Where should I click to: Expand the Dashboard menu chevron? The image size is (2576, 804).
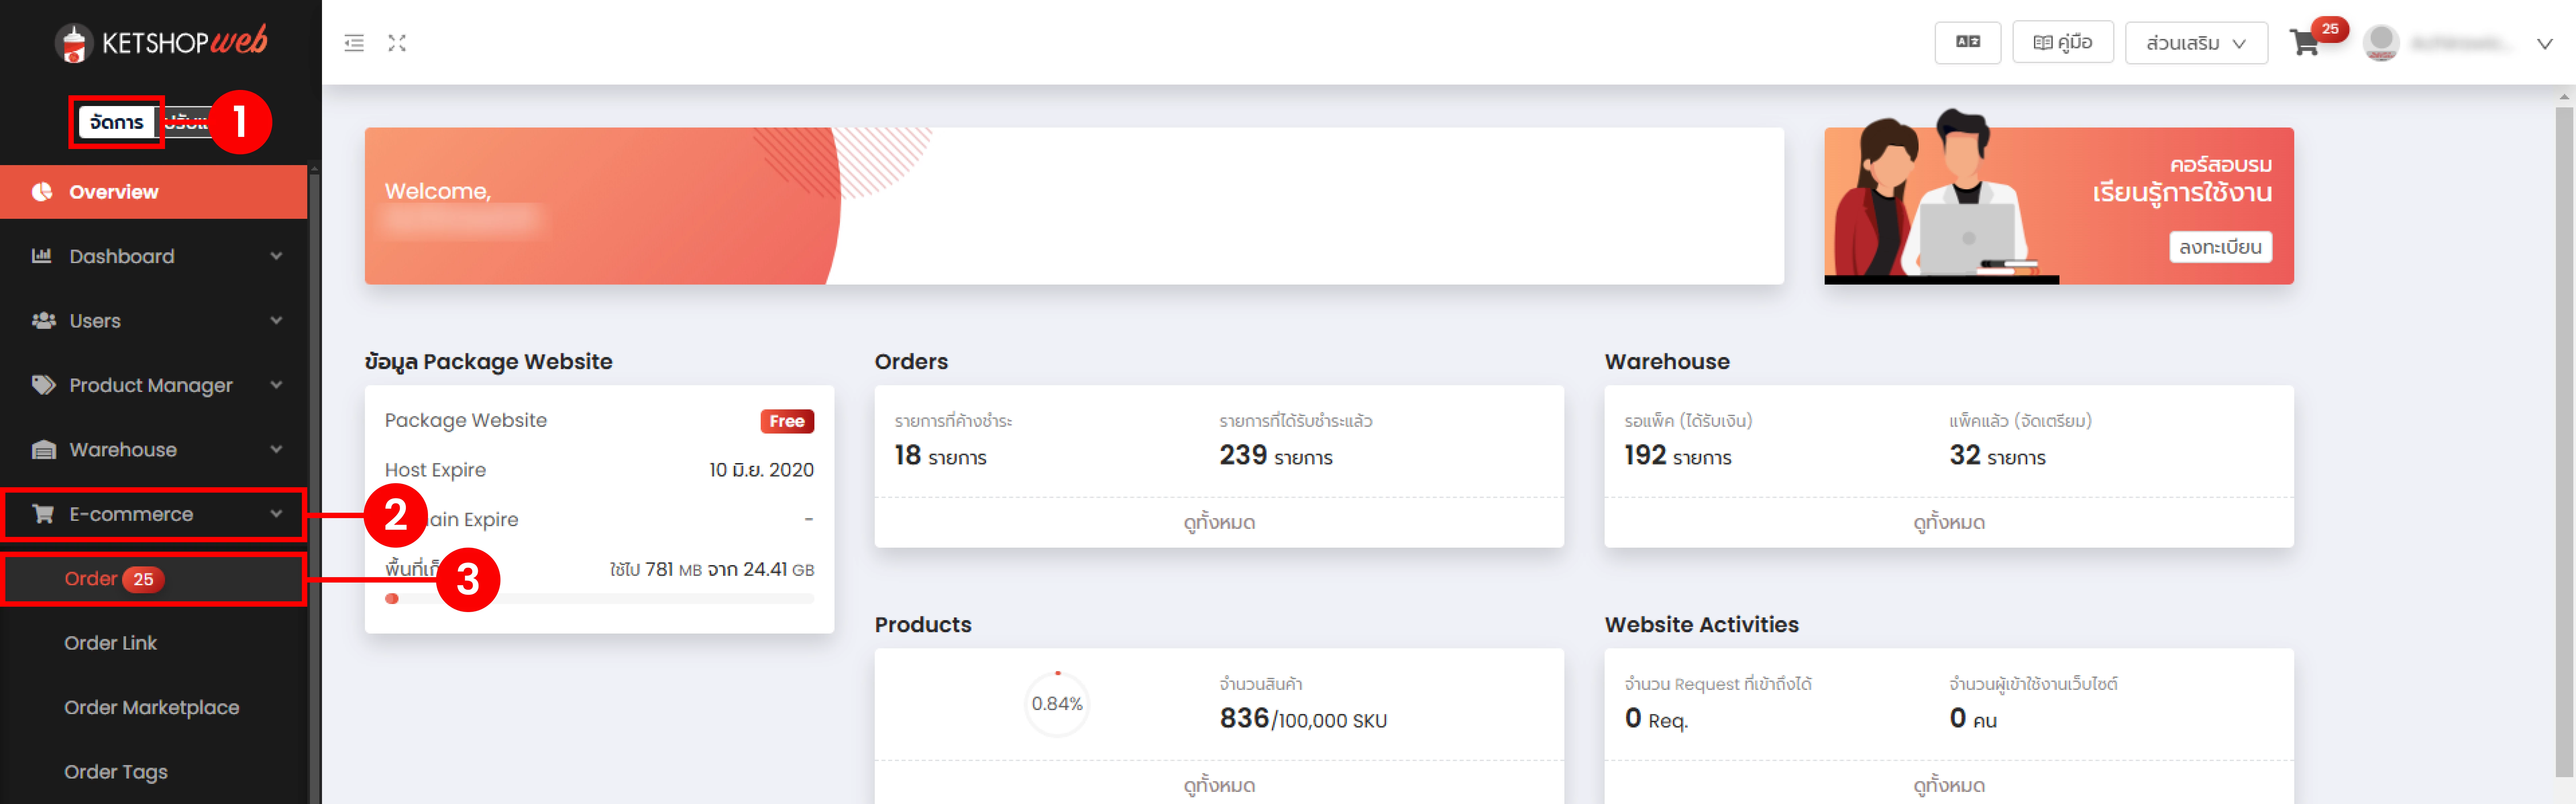[276, 256]
